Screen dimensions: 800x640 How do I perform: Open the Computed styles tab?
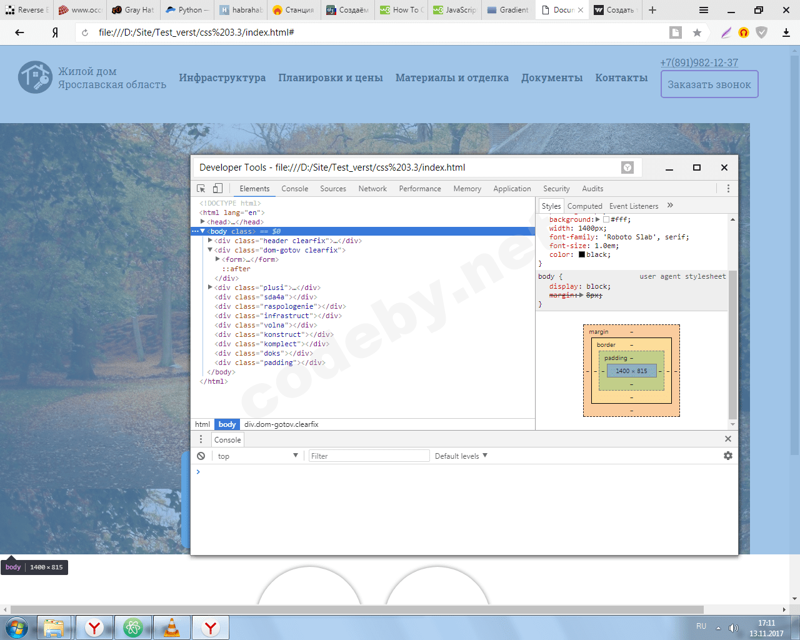point(584,206)
